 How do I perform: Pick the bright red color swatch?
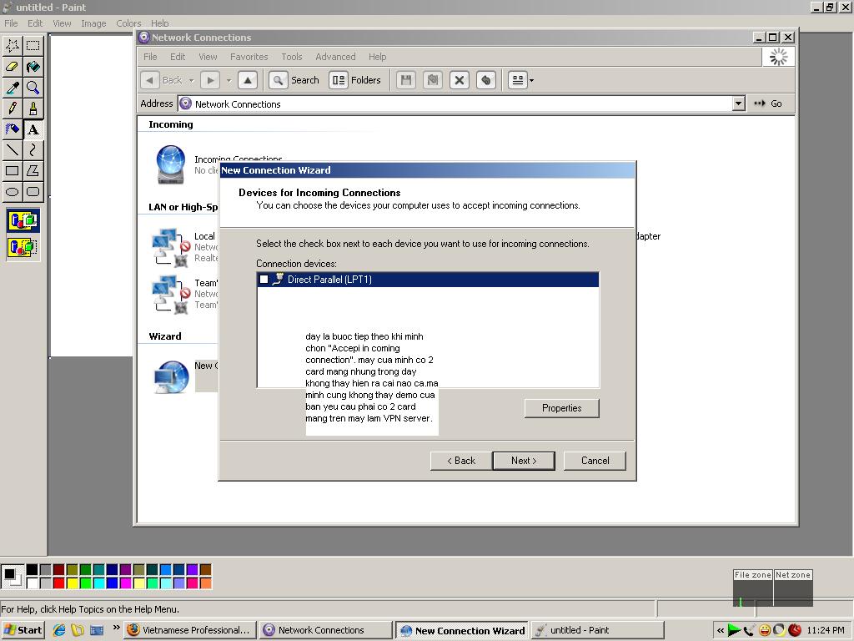tap(58, 583)
